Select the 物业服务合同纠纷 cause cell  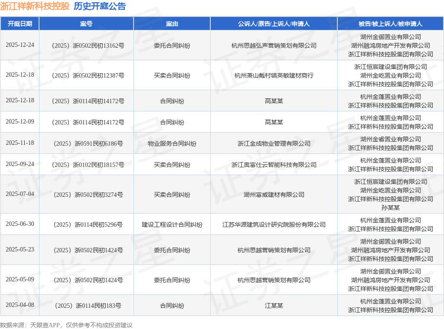click(x=172, y=143)
